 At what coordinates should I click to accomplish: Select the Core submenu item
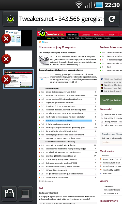coord(54,38)
